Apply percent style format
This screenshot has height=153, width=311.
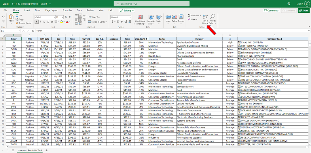[118, 22]
